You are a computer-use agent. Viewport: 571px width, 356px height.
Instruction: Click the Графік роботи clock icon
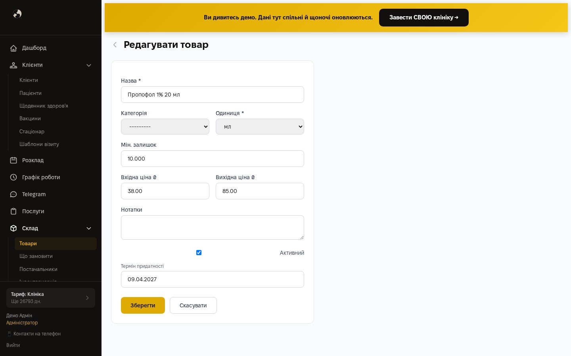click(13, 177)
